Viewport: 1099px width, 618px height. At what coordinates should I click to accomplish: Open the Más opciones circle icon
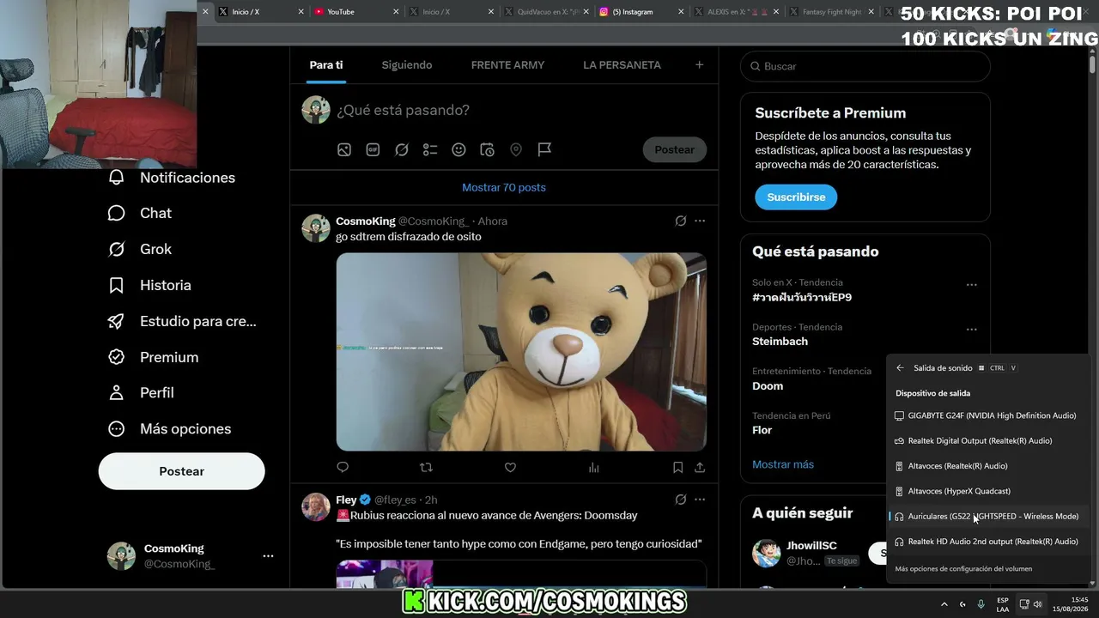pyautogui.click(x=117, y=428)
